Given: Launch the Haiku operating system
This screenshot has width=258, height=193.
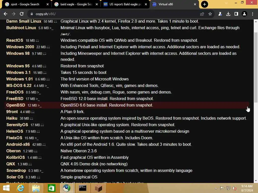Looking at the screenshot, I should tap(12, 118).
